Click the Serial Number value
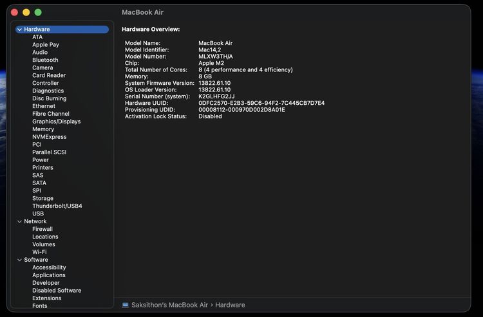Viewport: 483px width, 317px height. (220, 96)
